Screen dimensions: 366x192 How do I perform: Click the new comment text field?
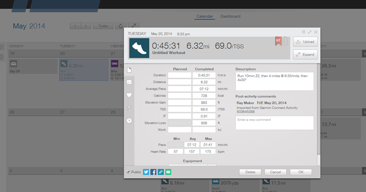coord(274,123)
